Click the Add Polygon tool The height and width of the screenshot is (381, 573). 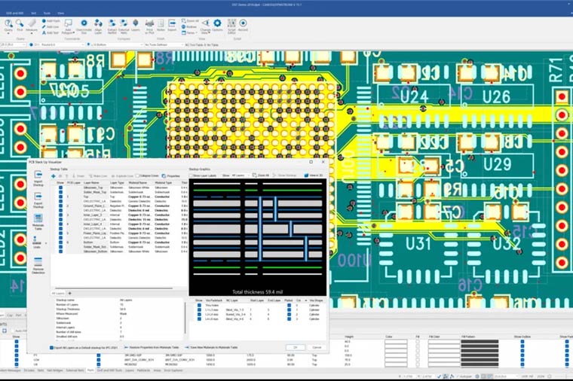[x=68, y=26]
